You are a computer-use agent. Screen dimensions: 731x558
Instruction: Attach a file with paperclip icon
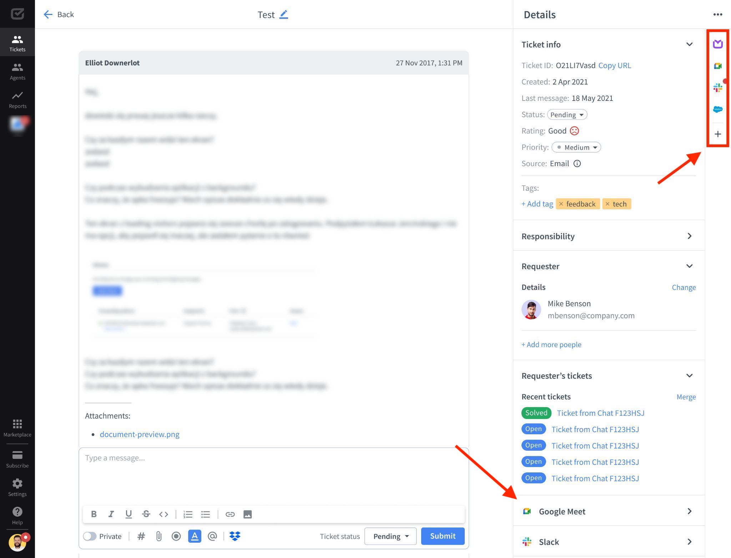(159, 536)
